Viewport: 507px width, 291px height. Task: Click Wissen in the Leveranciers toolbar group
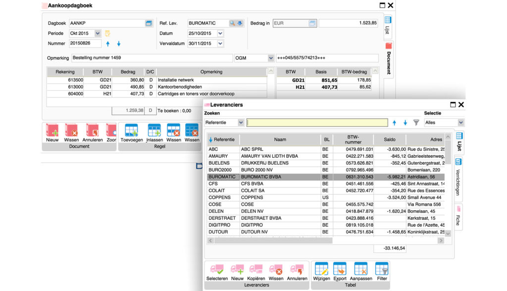point(276,272)
